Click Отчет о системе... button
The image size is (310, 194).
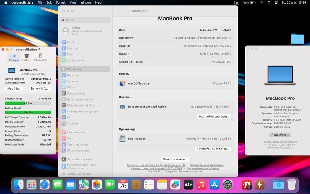[175, 159]
